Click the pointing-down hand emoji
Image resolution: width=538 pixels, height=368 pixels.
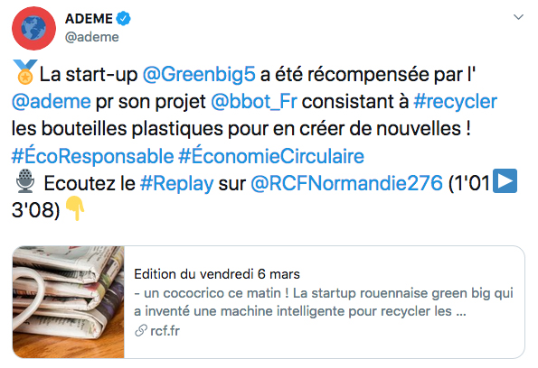(75, 208)
